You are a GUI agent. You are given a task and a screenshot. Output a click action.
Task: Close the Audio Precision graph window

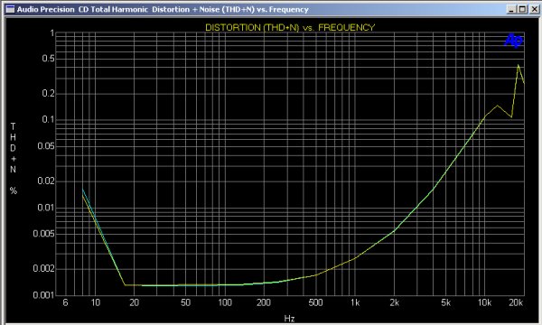(534, 9)
